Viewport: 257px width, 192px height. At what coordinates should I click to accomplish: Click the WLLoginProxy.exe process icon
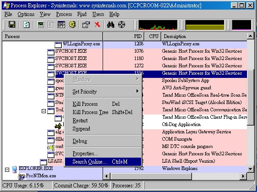58,45
